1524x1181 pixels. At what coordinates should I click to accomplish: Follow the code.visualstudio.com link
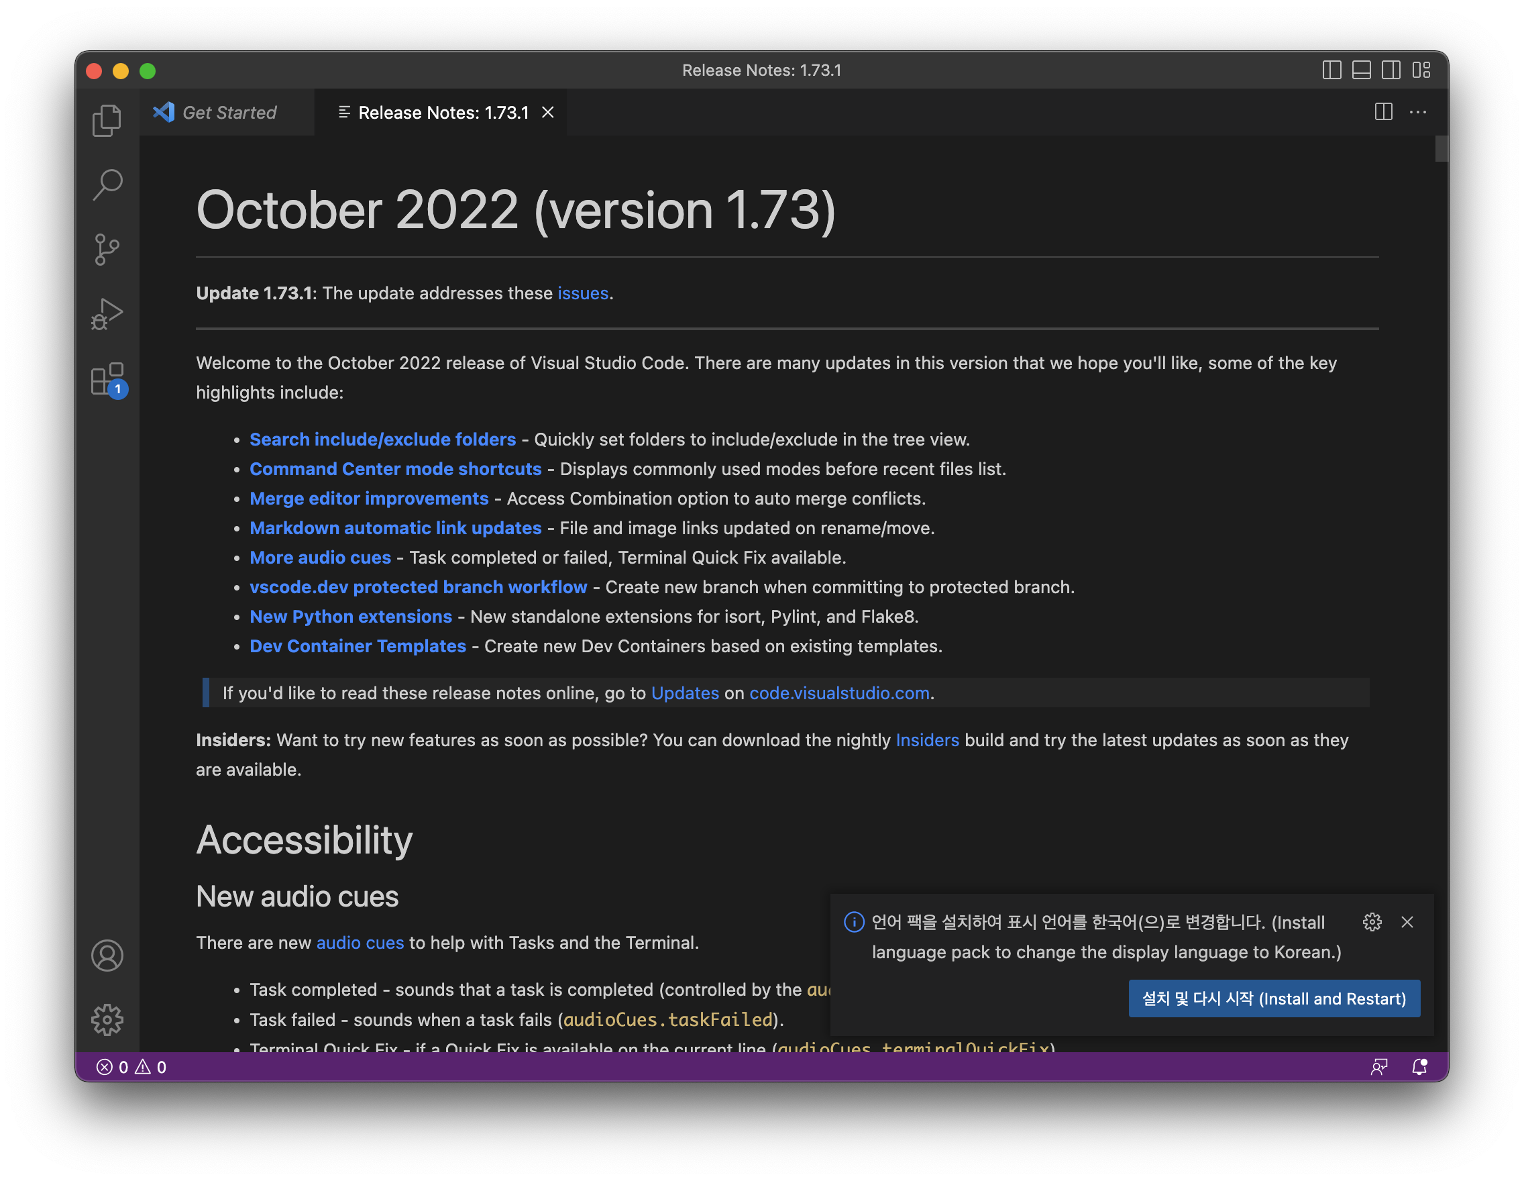pyautogui.click(x=839, y=693)
